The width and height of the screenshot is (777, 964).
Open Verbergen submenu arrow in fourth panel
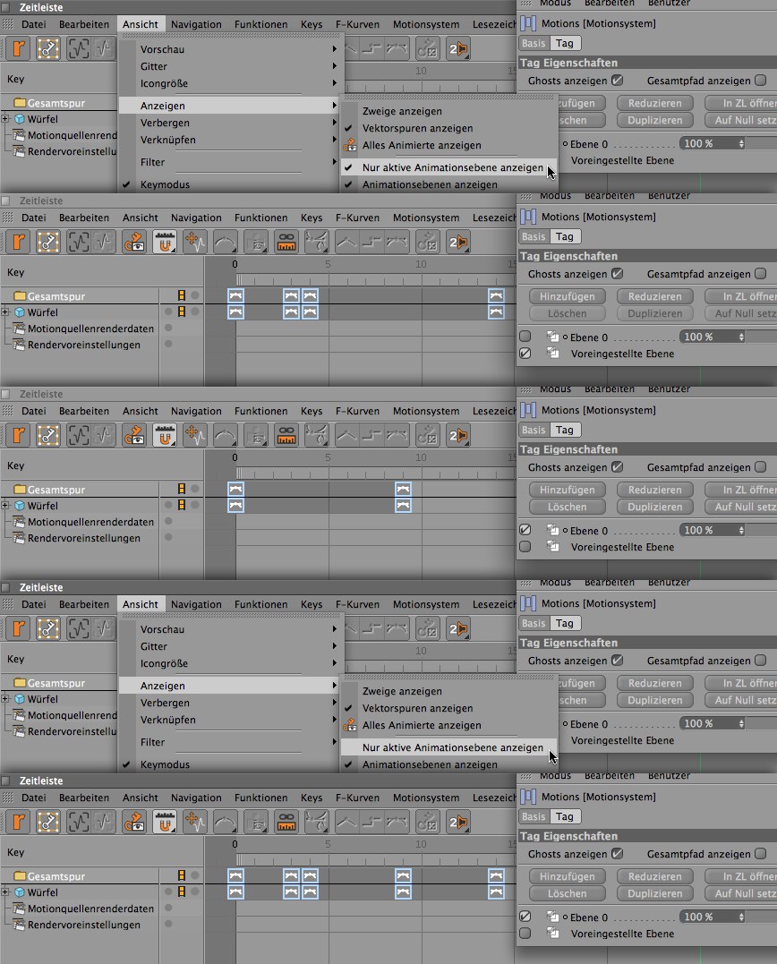pyautogui.click(x=335, y=702)
